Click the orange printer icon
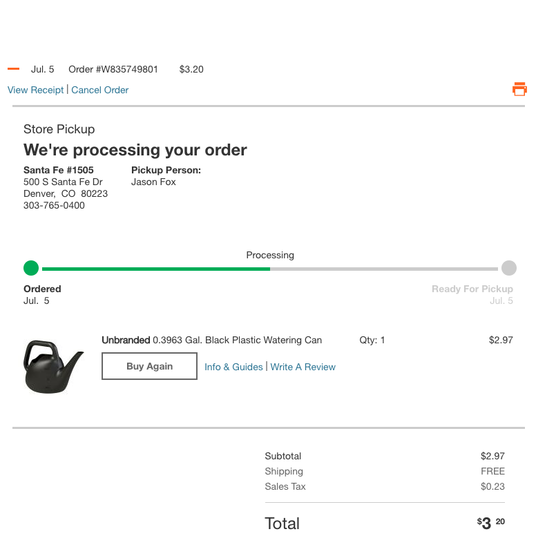The height and width of the screenshot is (536, 536). [519, 89]
